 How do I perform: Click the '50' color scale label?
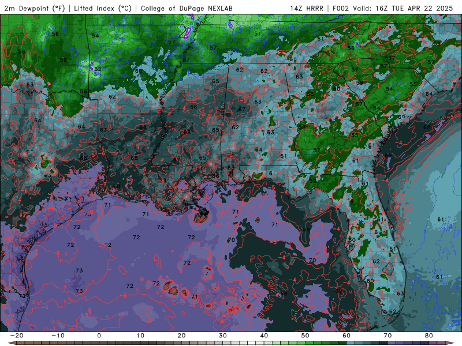(x=305, y=336)
